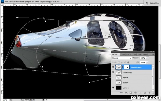
Task: Create a new layer
Action: 145,93
